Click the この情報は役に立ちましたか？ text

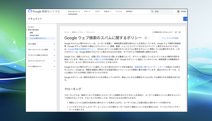point(162,32)
